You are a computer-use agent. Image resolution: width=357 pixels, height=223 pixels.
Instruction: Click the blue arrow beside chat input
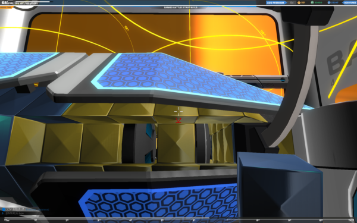tap(3, 213)
